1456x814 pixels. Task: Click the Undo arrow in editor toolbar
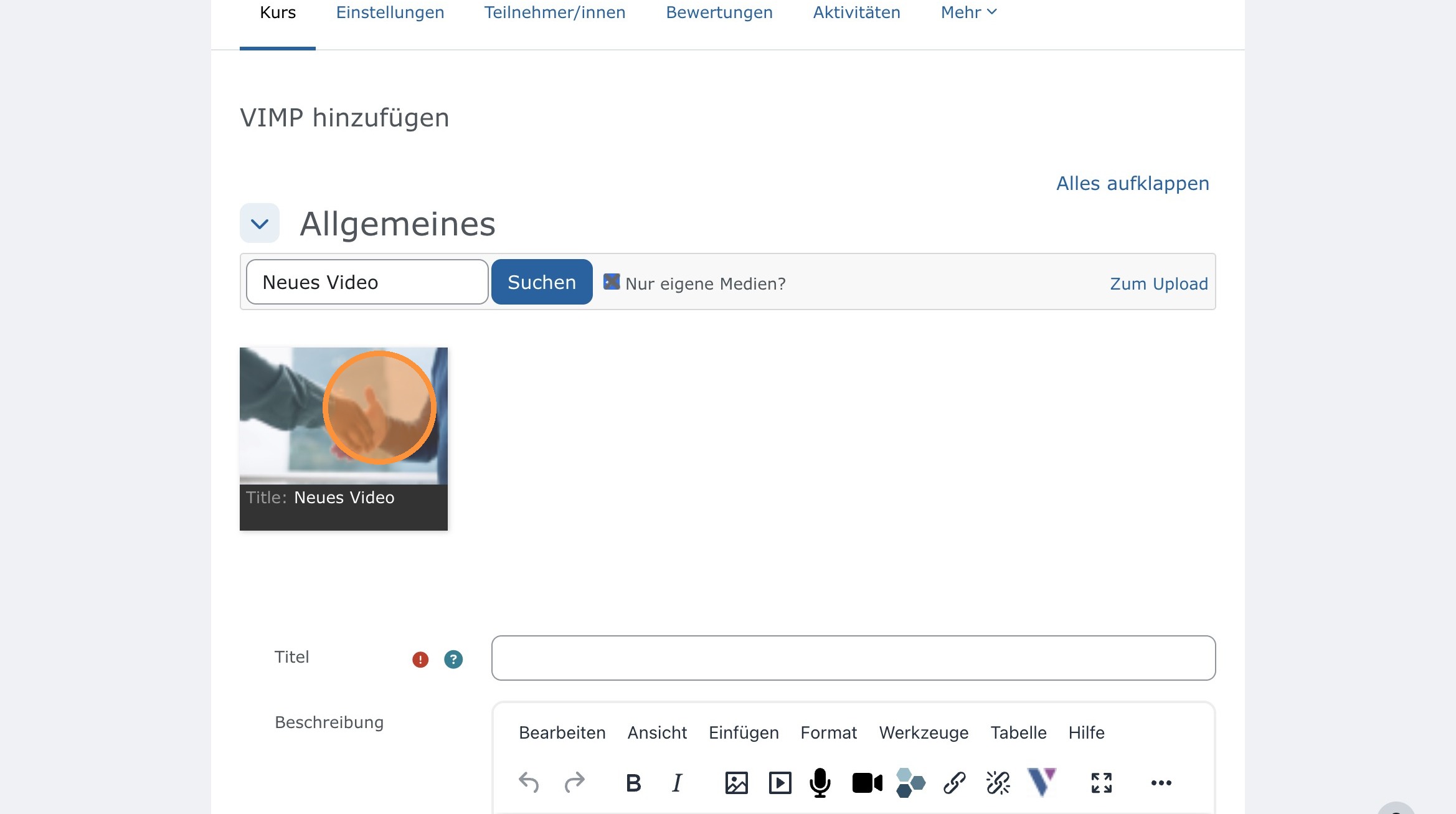(x=529, y=782)
